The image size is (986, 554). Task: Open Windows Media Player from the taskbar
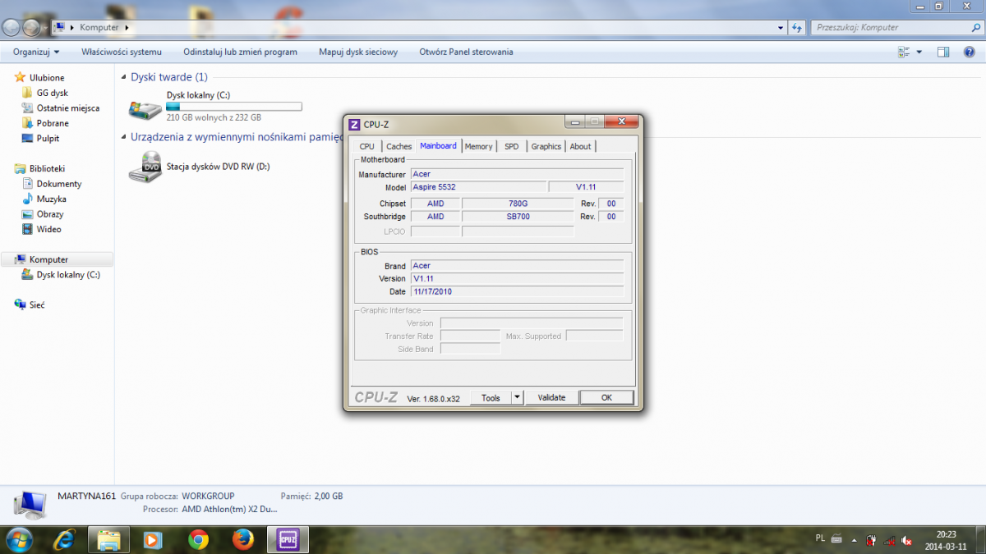coord(154,539)
